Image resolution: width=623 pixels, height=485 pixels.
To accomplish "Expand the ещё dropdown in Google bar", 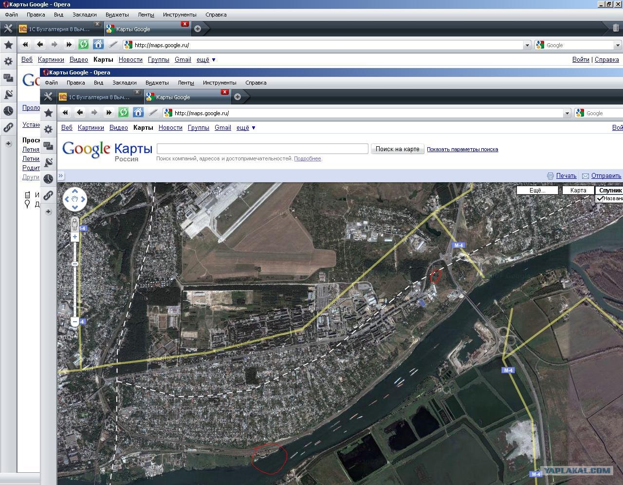I will coord(246,127).
